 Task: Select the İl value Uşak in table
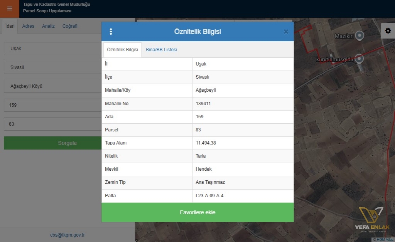[x=201, y=64]
